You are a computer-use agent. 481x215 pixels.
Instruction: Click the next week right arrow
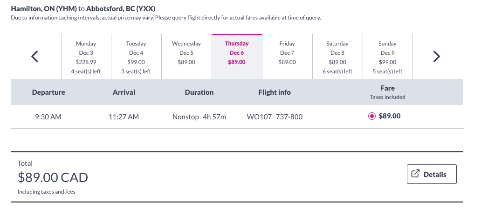click(437, 56)
